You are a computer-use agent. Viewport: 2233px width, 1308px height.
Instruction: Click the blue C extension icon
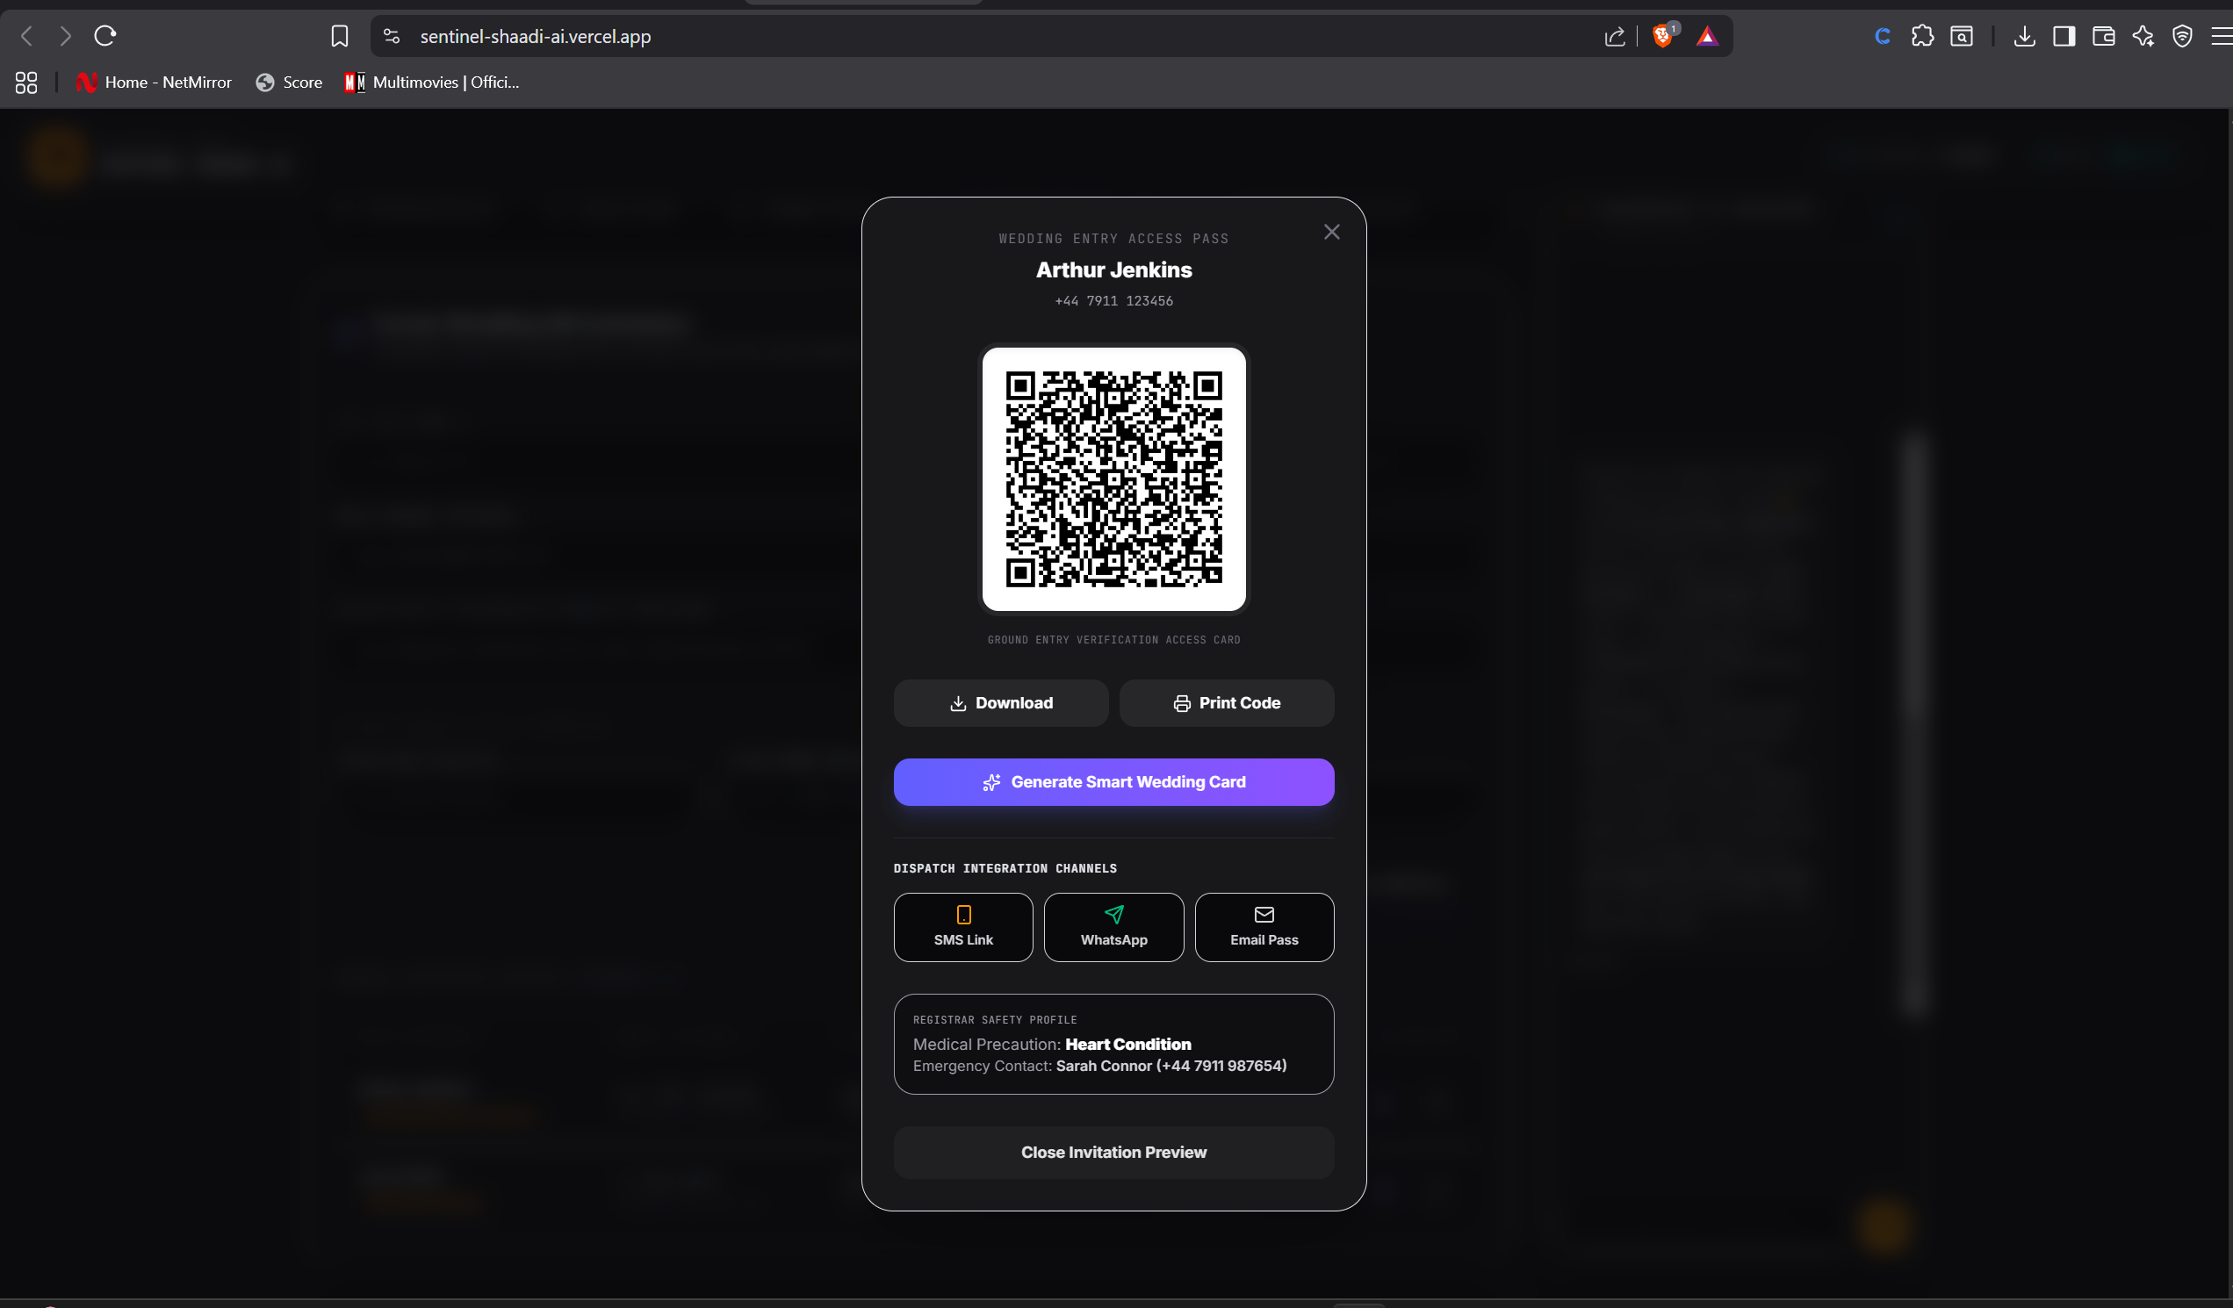(x=1883, y=36)
